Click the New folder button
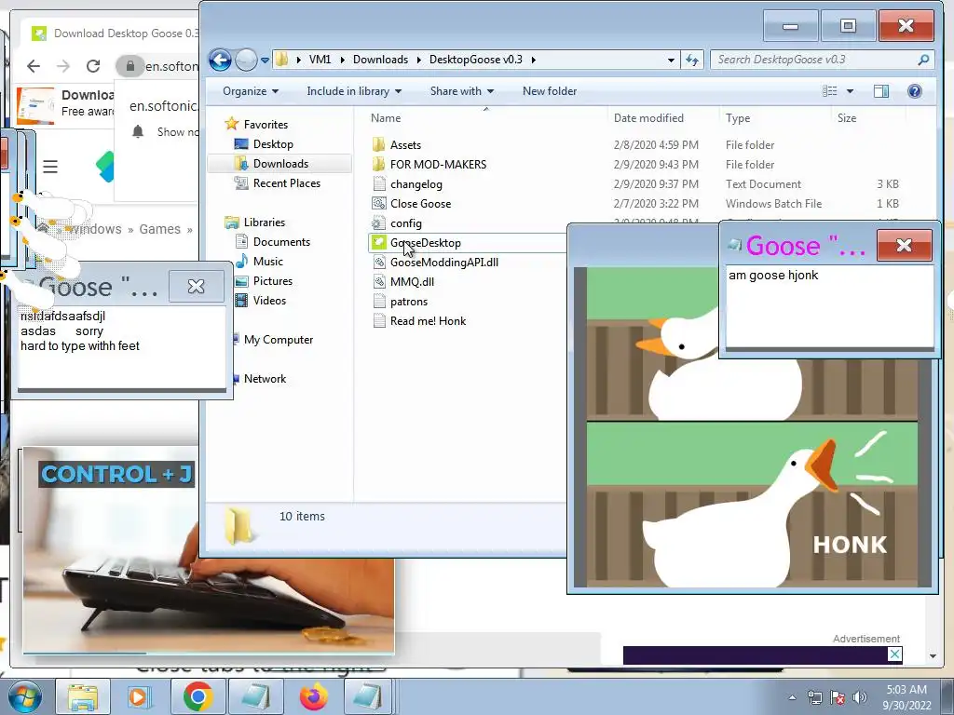Viewport: 954px width, 715px height. point(550,91)
